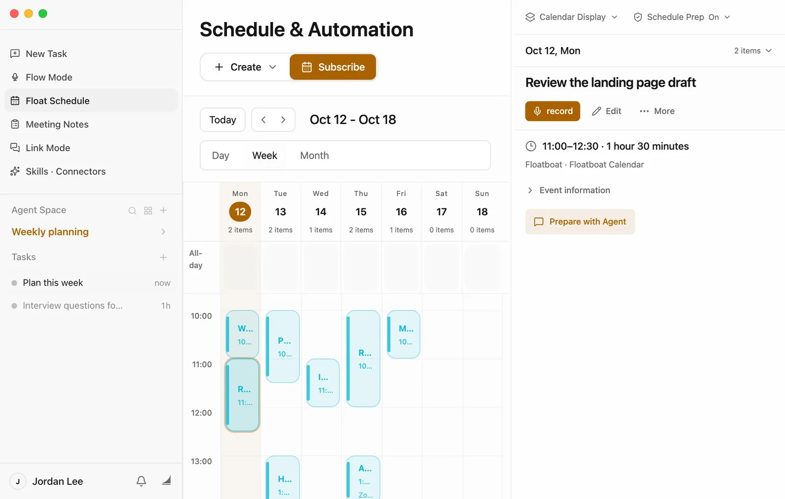Open the More options menu
The width and height of the screenshot is (785, 499).
[657, 111]
